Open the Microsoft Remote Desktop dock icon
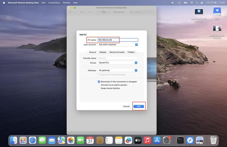The width and height of the screenshot is (227, 147). 190,140
